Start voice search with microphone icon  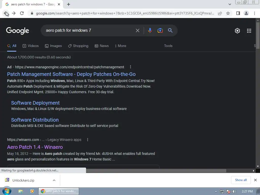tap(150, 30)
